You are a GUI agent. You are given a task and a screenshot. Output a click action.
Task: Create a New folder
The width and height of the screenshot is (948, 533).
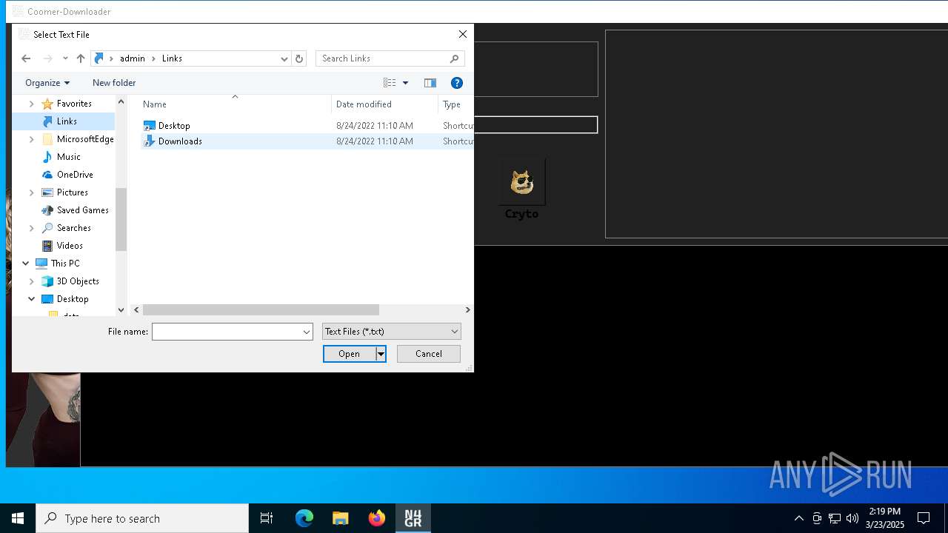(x=114, y=83)
